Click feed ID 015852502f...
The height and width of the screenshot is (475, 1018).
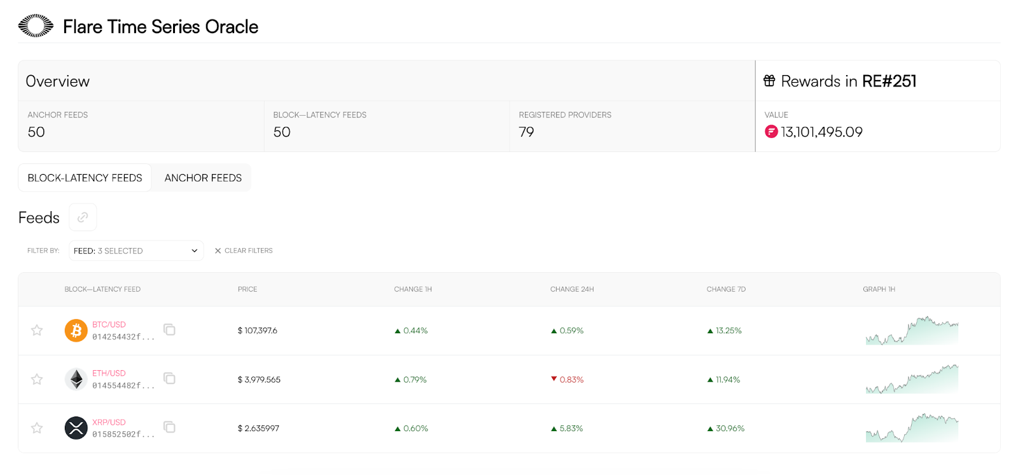[x=123, y=435]
